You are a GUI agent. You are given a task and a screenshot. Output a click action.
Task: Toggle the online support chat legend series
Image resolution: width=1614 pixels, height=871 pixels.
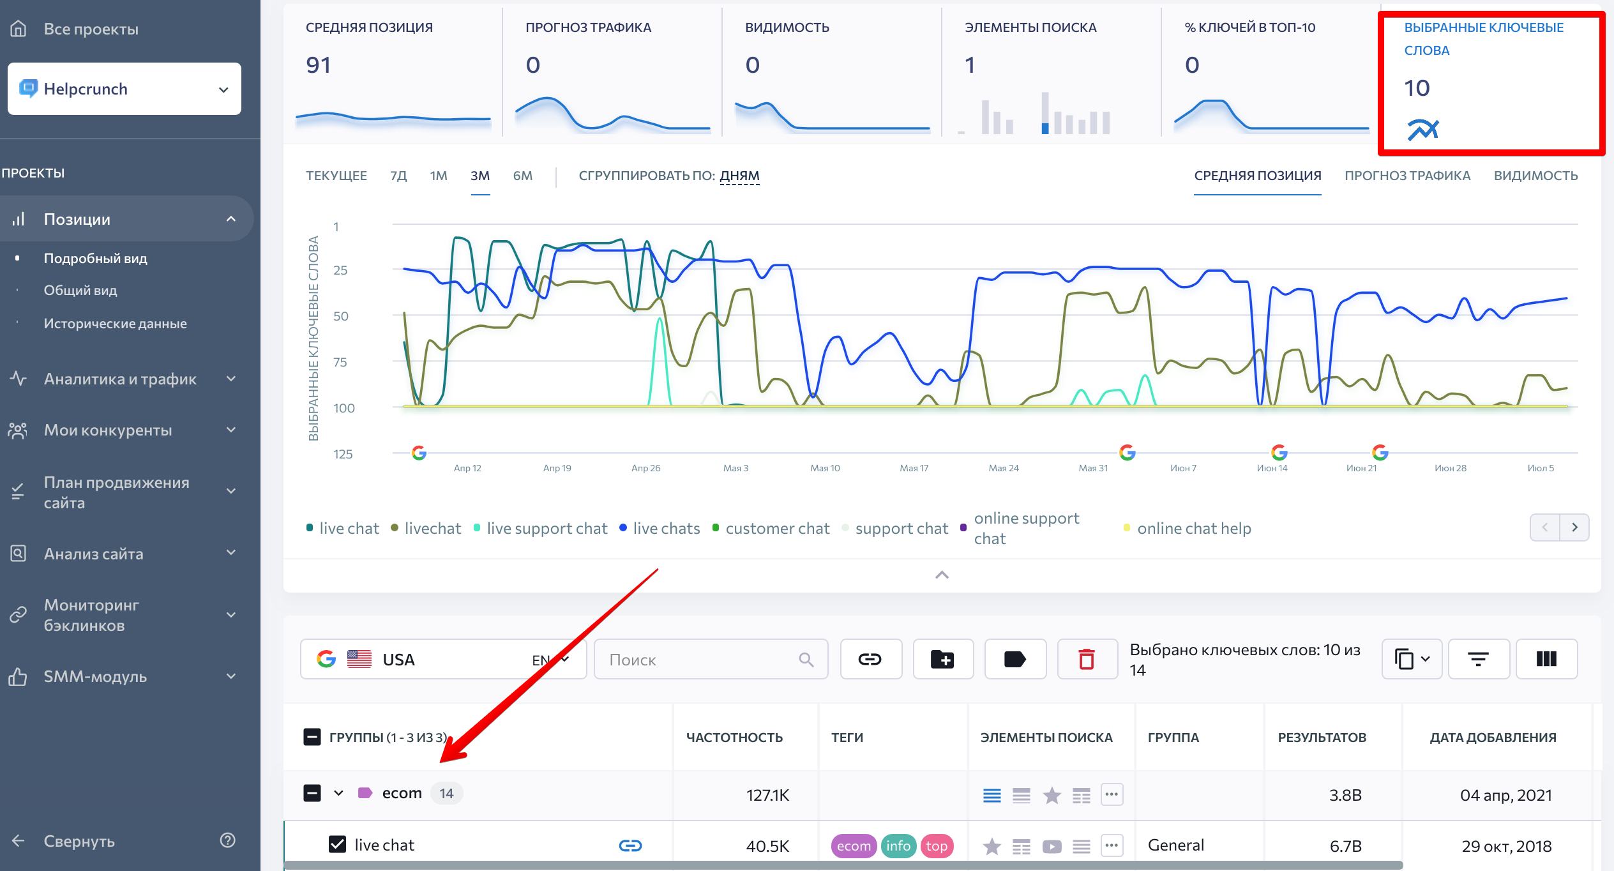point(1022,528)
